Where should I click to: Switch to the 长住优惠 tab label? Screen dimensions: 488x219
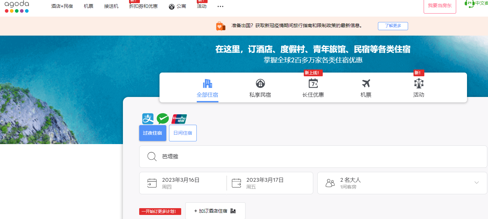click(313, 95)
